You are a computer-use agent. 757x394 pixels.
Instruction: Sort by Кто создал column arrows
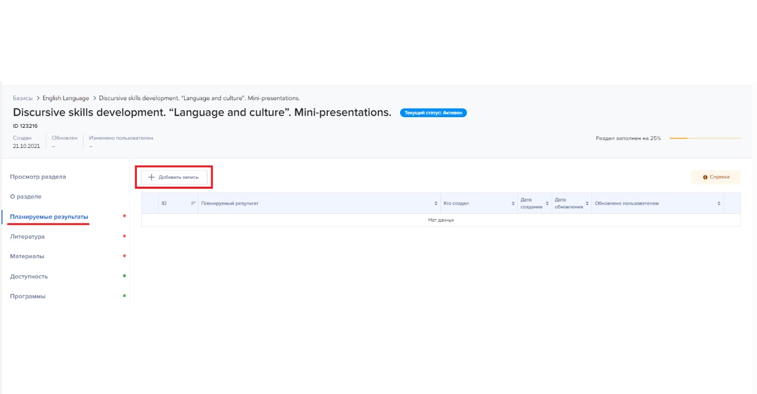pos(513,204)
